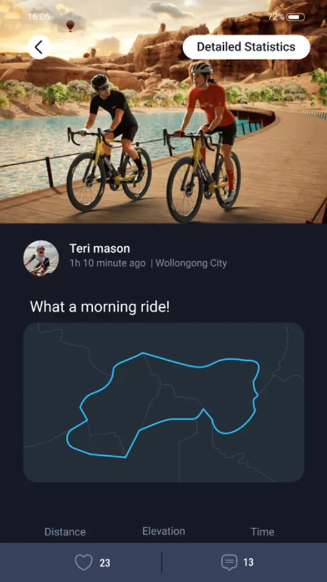Open comments via speech bubble icon

point(229,563)
